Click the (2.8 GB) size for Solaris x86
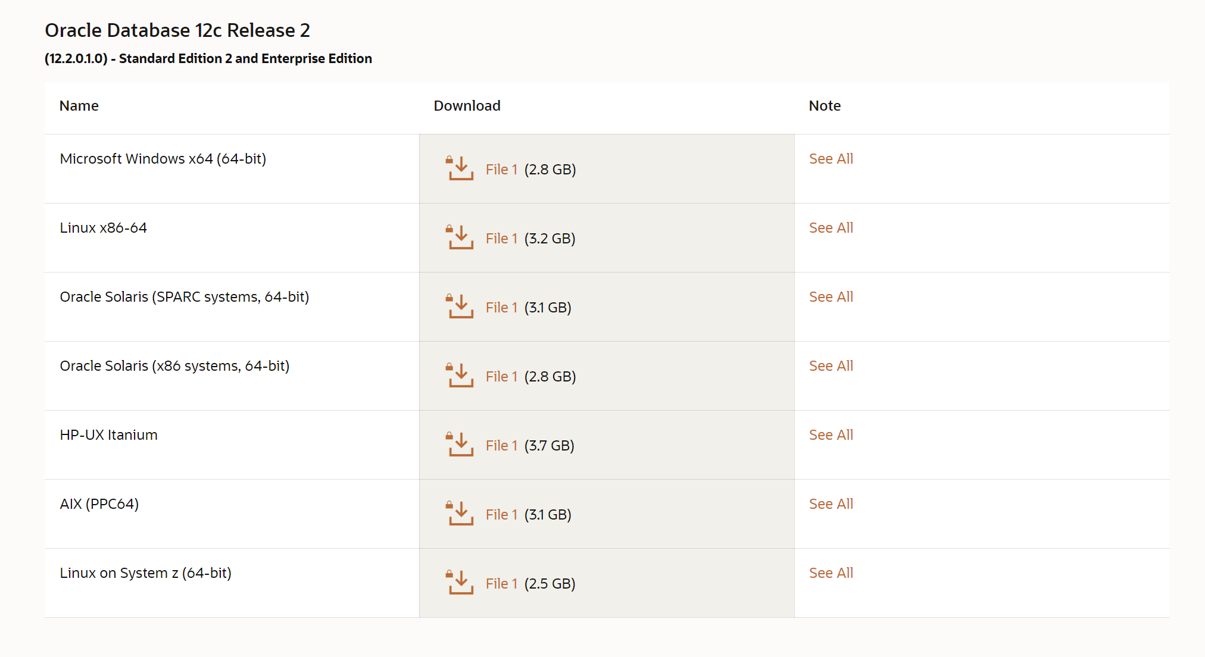 (x=550, y=377)
